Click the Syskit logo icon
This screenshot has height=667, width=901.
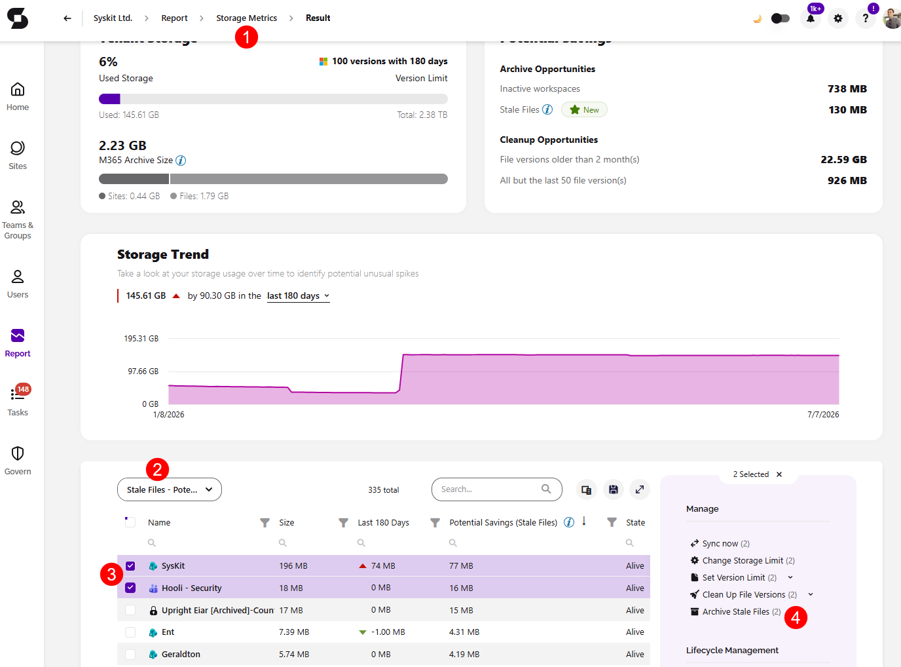click(18, 18)
